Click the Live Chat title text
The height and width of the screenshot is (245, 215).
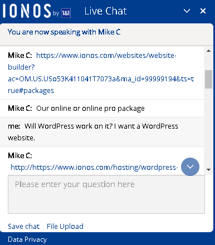105,11
